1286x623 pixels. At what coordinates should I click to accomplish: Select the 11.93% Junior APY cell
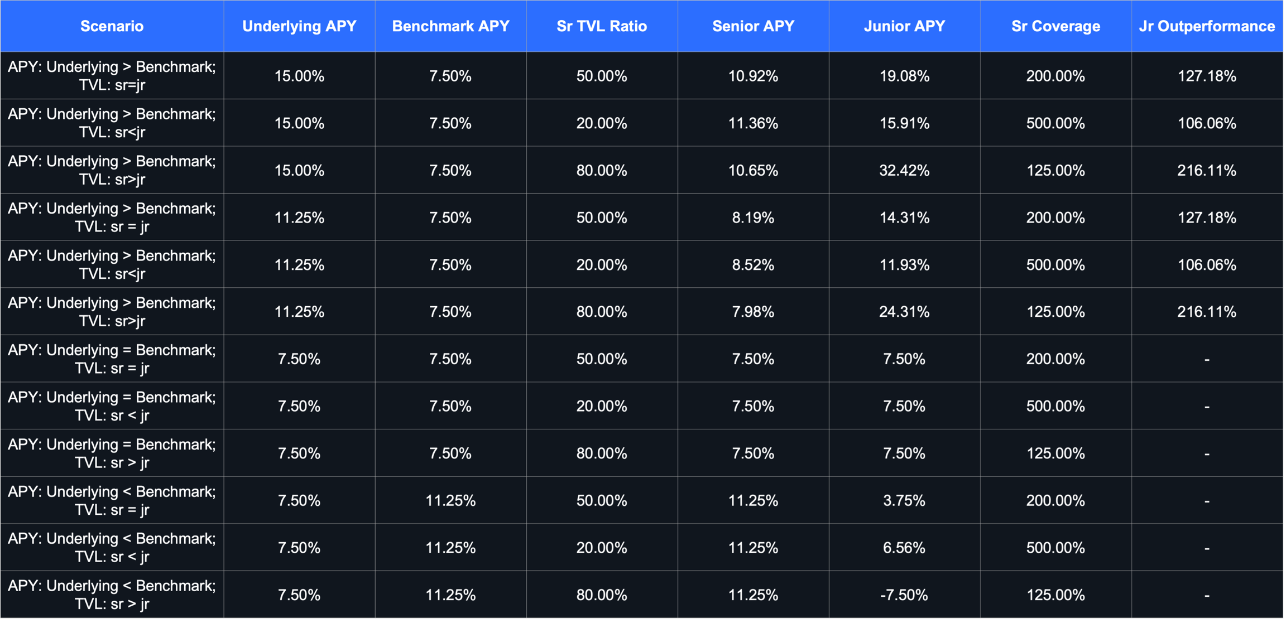tap(904, 264)
